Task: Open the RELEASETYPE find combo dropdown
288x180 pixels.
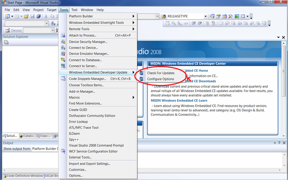Action: [x=206, y=16]
